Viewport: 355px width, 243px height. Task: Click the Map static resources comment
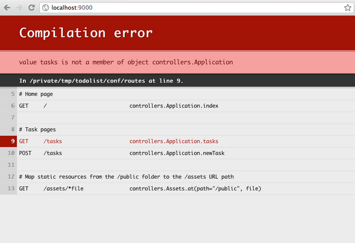pyautogui.click(x=126, y=177)
